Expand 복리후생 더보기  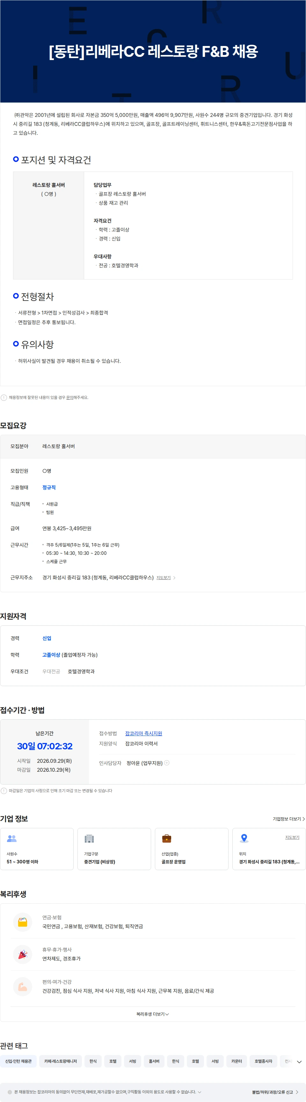coord(153,1014)
